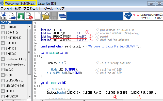Minimize the Lazurite IDE window

(x=151, y=4)
